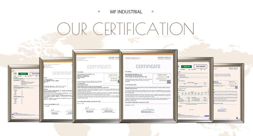Click STANDARD 100 label on Shanghai MF Industrial certificate
This screenshot has width=253, height=136.
click(162, 77)
